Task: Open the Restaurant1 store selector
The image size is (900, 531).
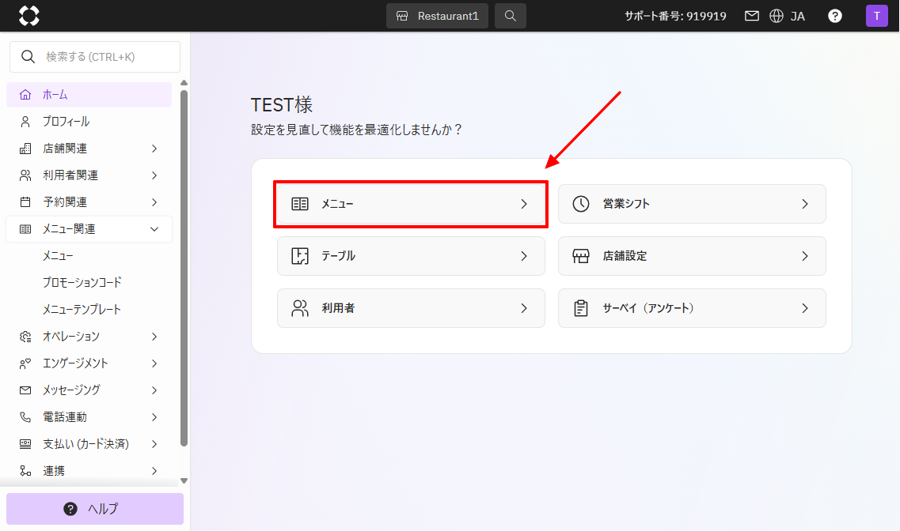Action: point(438,16)
